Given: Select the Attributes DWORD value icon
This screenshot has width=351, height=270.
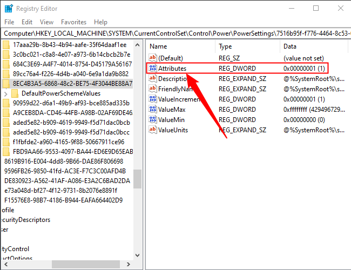Looking at the screenshot, I should tap(153, 68).
